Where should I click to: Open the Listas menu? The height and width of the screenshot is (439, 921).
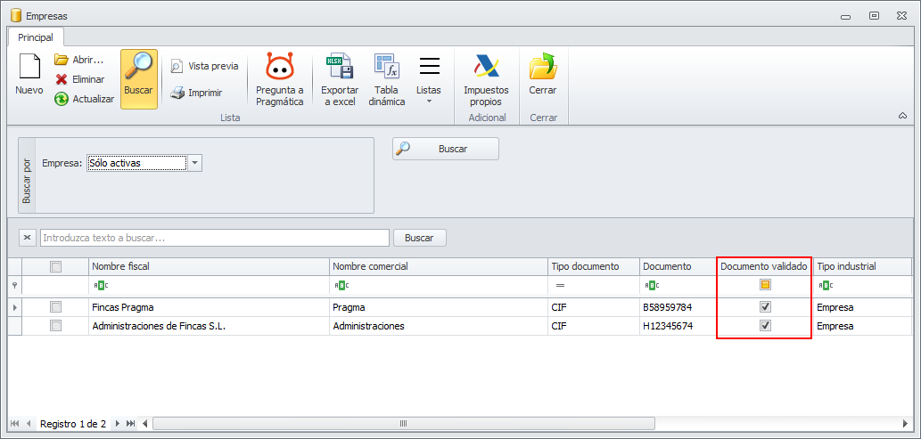[429, 78]
